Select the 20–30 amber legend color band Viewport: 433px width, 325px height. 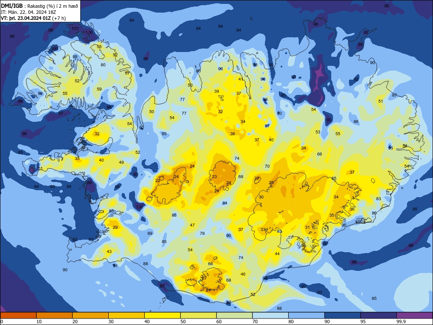coord(90,315)
